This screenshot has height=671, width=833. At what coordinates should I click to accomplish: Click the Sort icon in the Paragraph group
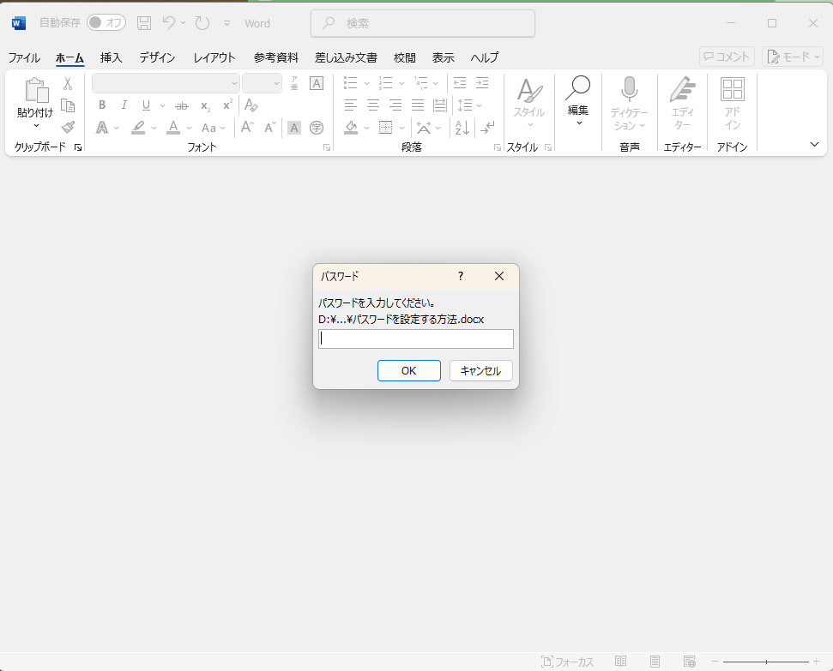[x=462, y=127]
